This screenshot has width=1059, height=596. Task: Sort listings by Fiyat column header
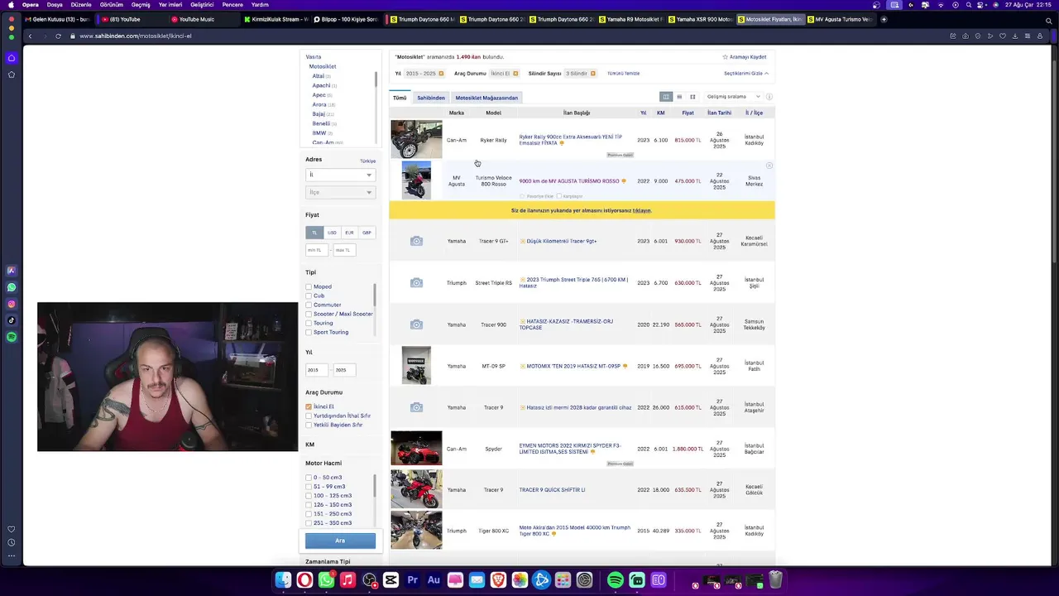(688, 113)
